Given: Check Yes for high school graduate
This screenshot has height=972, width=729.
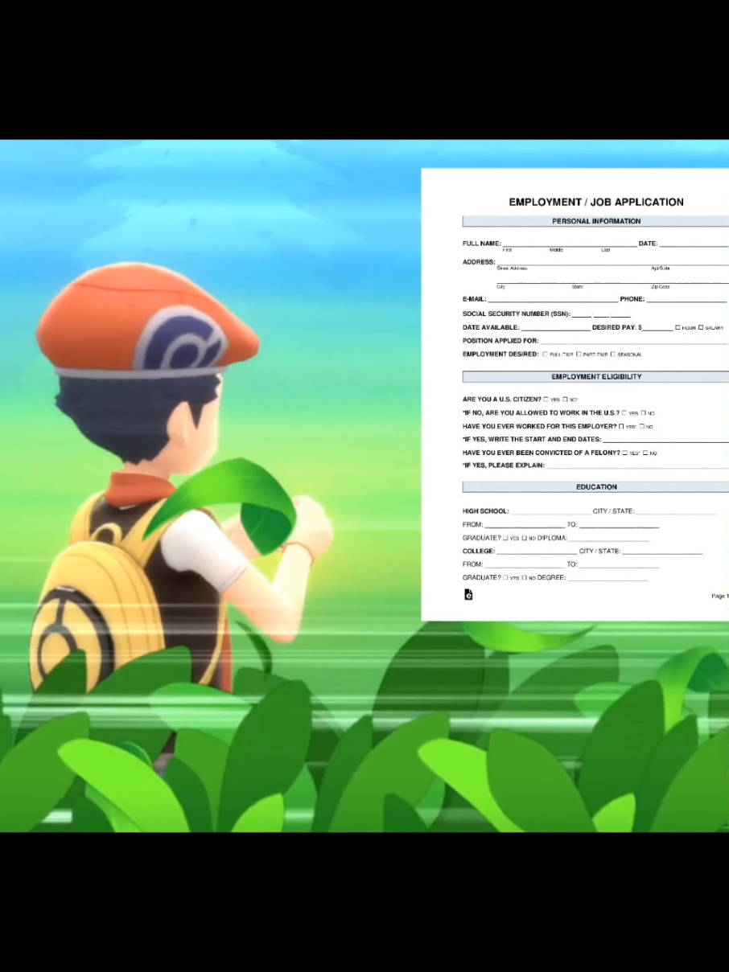Looking at the screenshot, I should point(505,538).
